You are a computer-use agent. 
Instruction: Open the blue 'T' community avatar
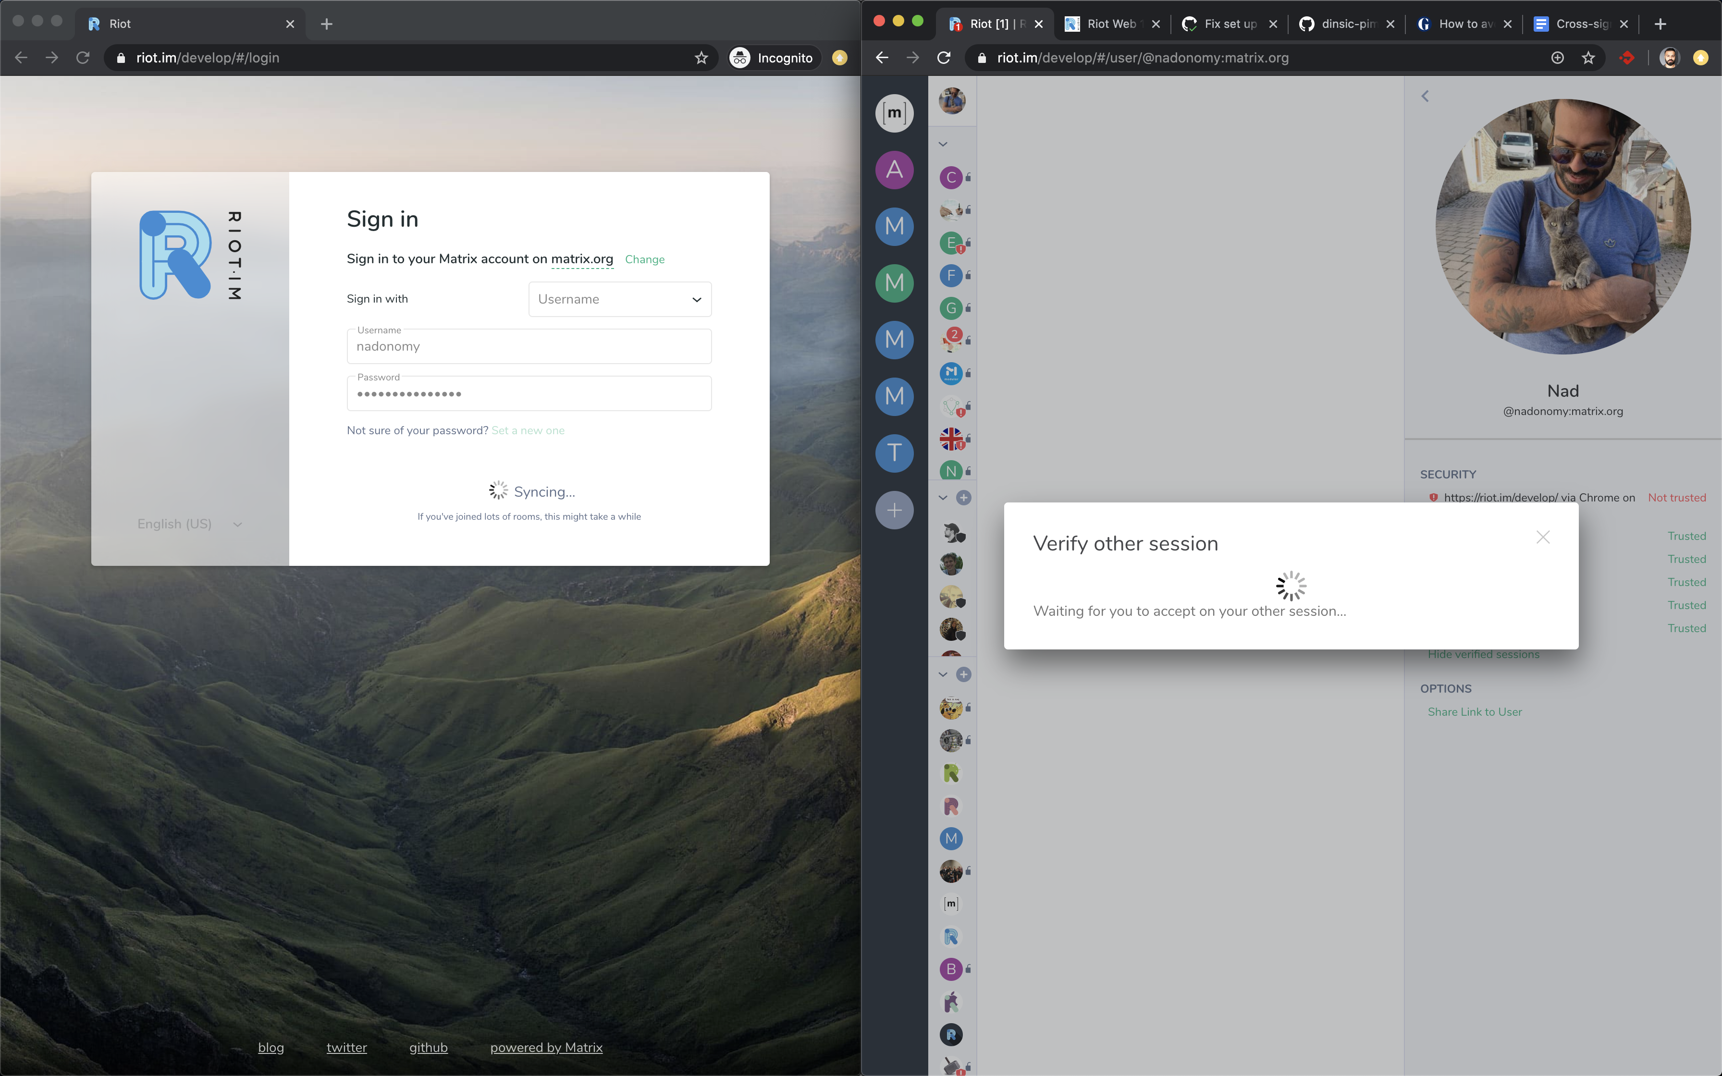pos(895,452)
